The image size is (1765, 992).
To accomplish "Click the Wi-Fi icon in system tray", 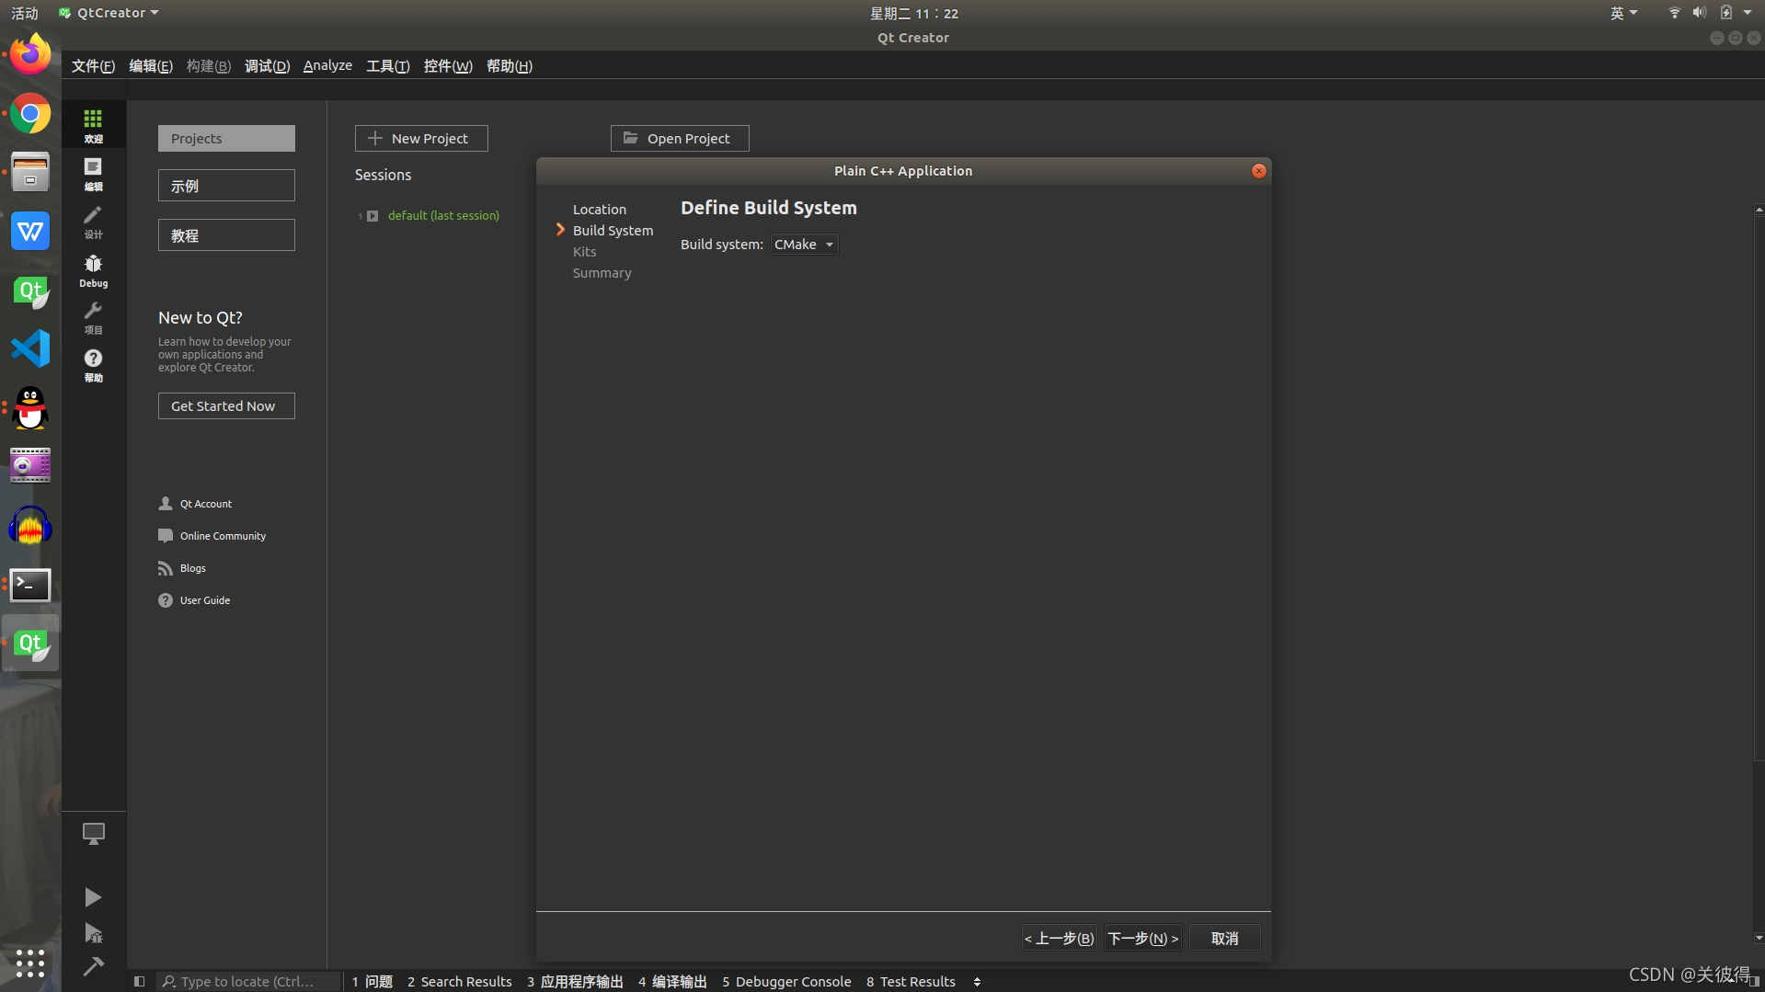I will (1675, 13).
